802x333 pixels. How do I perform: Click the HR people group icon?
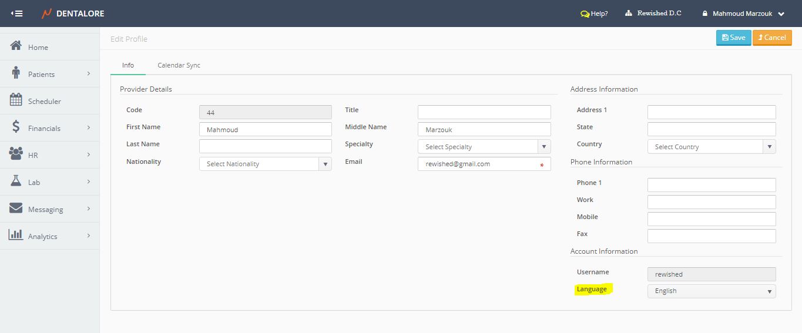(x=16, y=154)
